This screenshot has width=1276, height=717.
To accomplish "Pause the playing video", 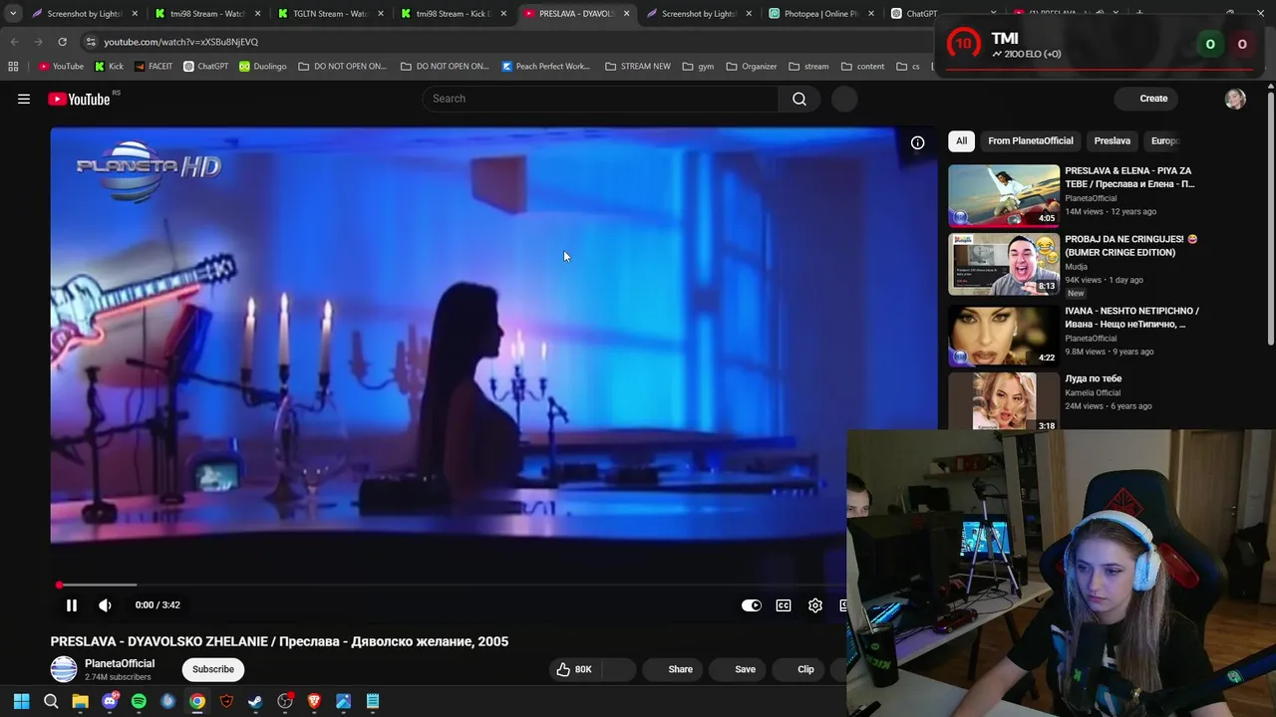I will (x=72, y=604).
